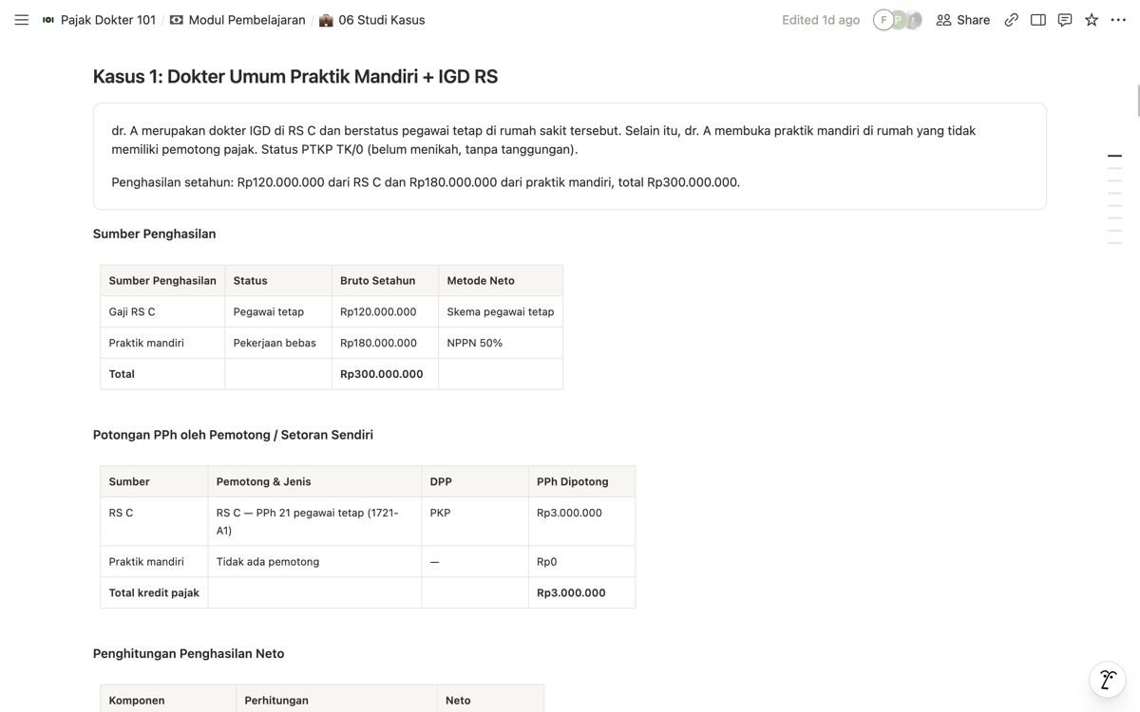1140x712 pixels.
Task: Open the AI assistant floating button
Action: click(1108, 680)
